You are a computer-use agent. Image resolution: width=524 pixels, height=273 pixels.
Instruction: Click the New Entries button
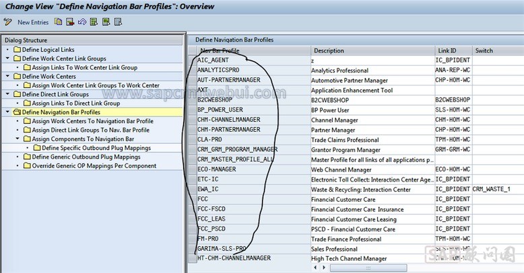pos(32,22)
